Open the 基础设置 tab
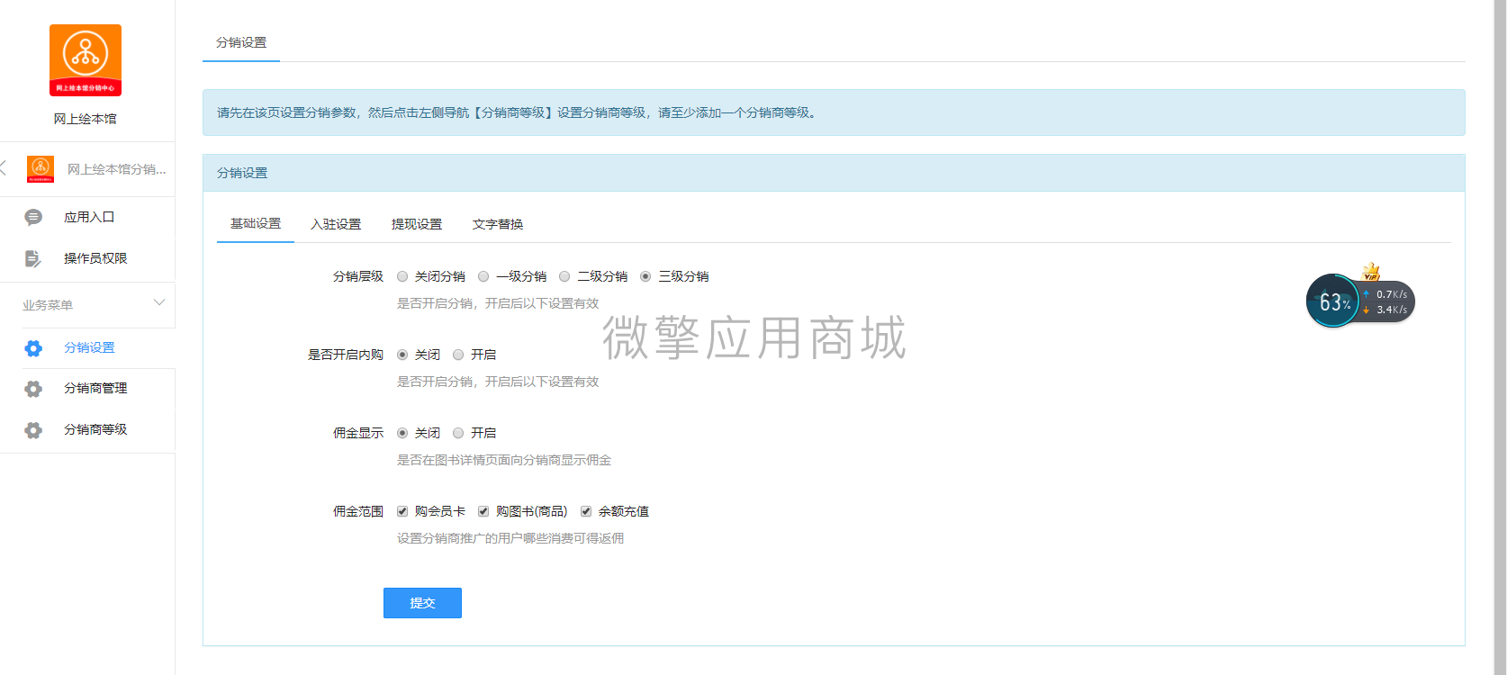1507x675 pixels. pos(256,223)
